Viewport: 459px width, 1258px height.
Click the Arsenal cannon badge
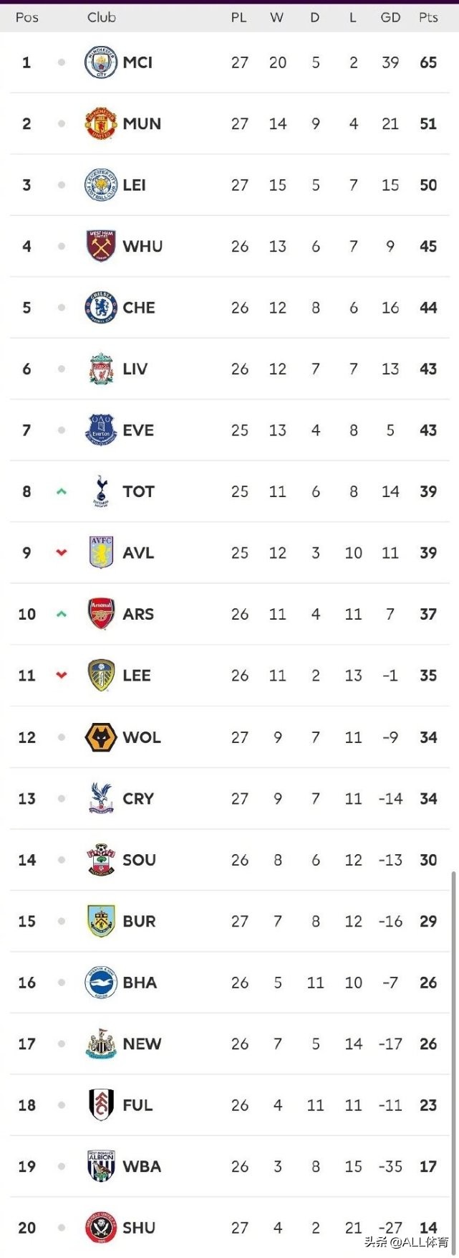[x=101, y=614]
